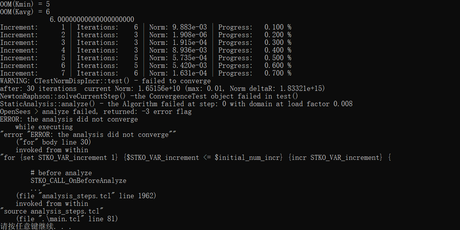460x230 pixels.
Task: Click the Norm 1.908e-06 value in Increment 2
Action: click(178, 35)
